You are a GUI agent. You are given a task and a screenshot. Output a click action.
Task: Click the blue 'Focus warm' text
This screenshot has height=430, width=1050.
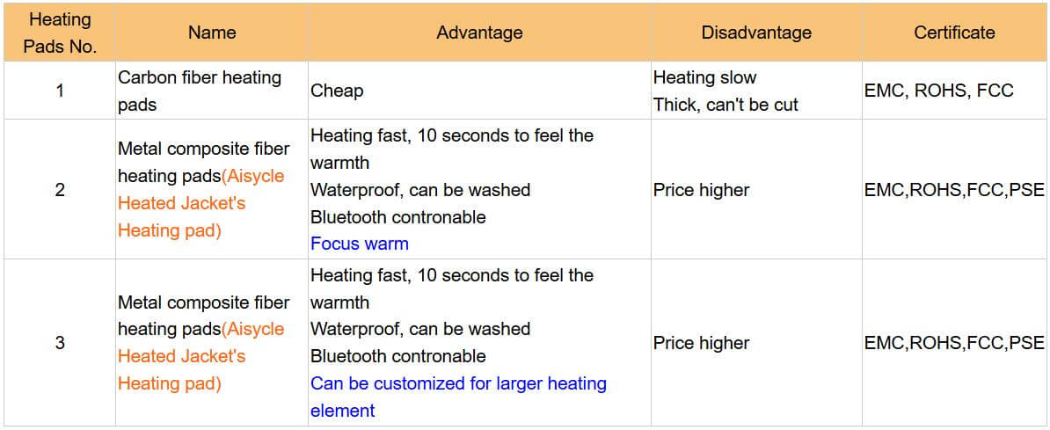tap(360, 244)
